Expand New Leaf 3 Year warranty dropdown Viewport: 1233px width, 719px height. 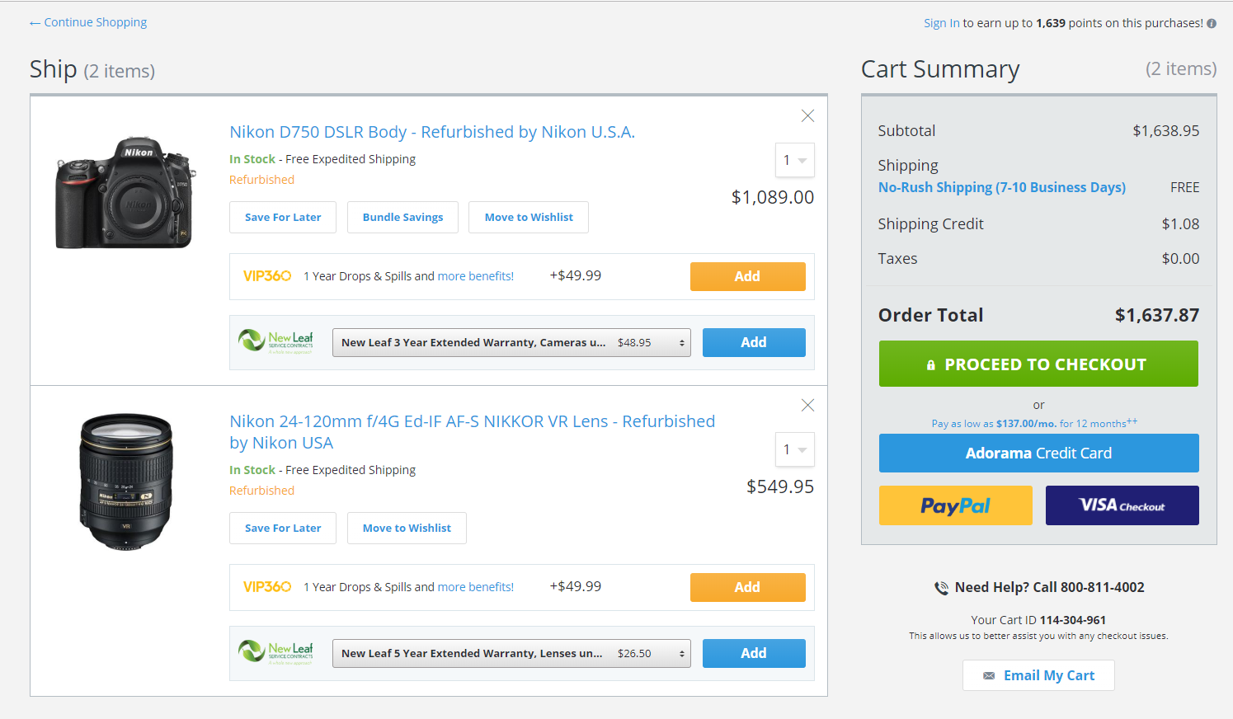tap(511, 343)
